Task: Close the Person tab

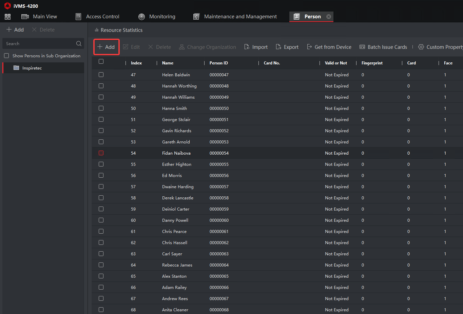Action: [x=328, y=17]
